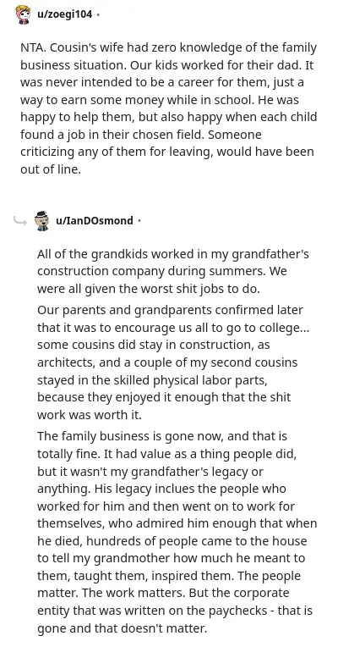
Task: Click the paragraph starting "All of the grandkids"
Action: click(173, 272)
